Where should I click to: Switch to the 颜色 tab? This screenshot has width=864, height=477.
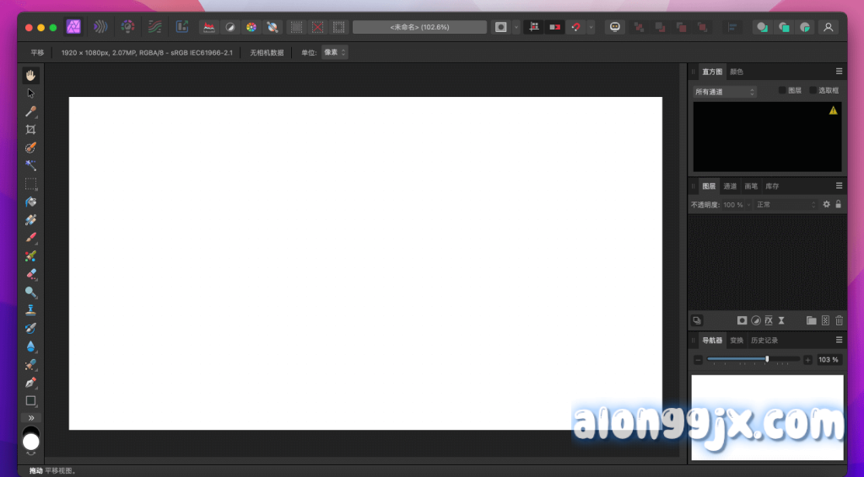[x=737, y=72]
